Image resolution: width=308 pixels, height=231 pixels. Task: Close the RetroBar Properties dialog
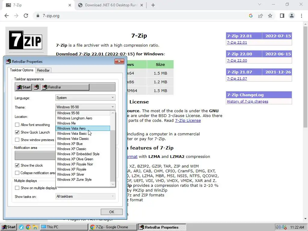[119, 61]
